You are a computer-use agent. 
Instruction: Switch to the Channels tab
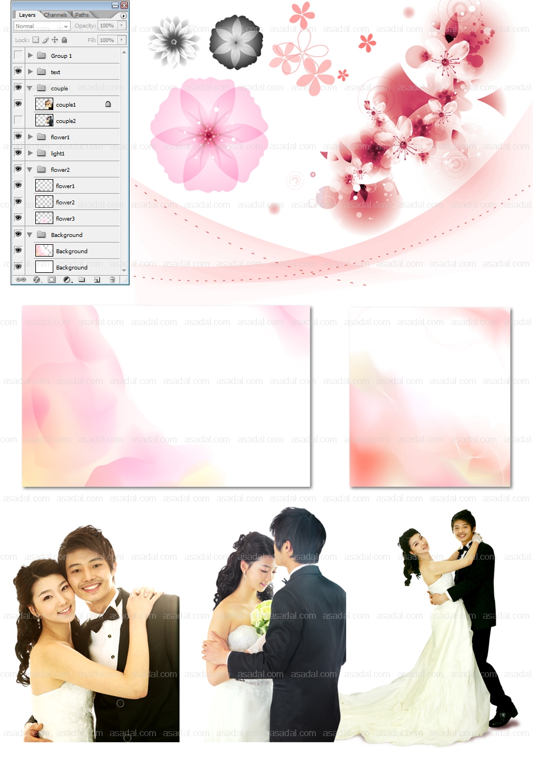tap(55, 15)
